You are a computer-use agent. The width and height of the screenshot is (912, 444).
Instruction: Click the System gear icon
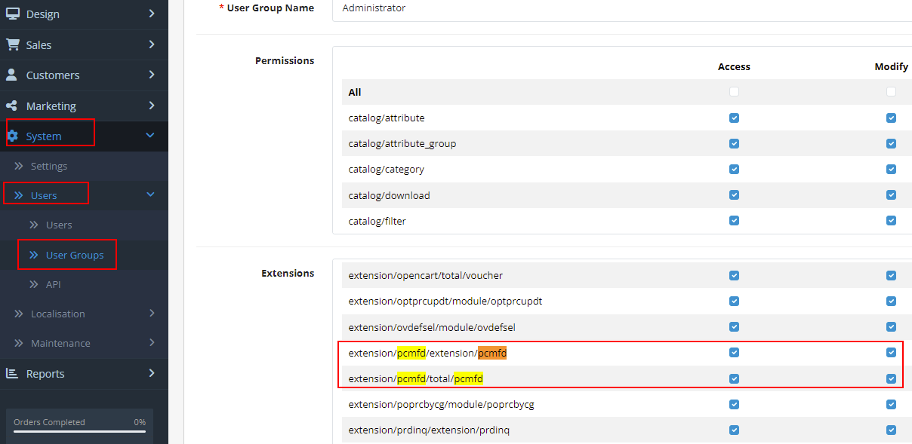12,136
